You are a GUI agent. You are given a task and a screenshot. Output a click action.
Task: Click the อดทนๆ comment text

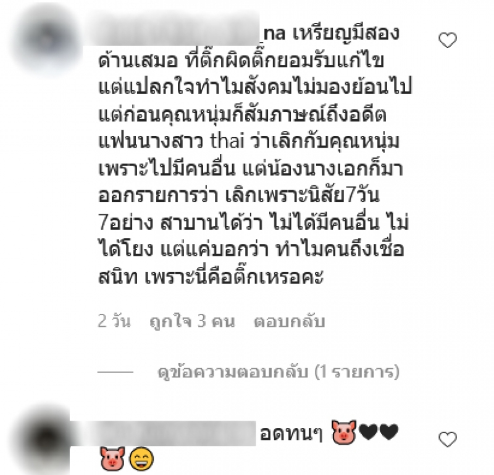(290, 434)
